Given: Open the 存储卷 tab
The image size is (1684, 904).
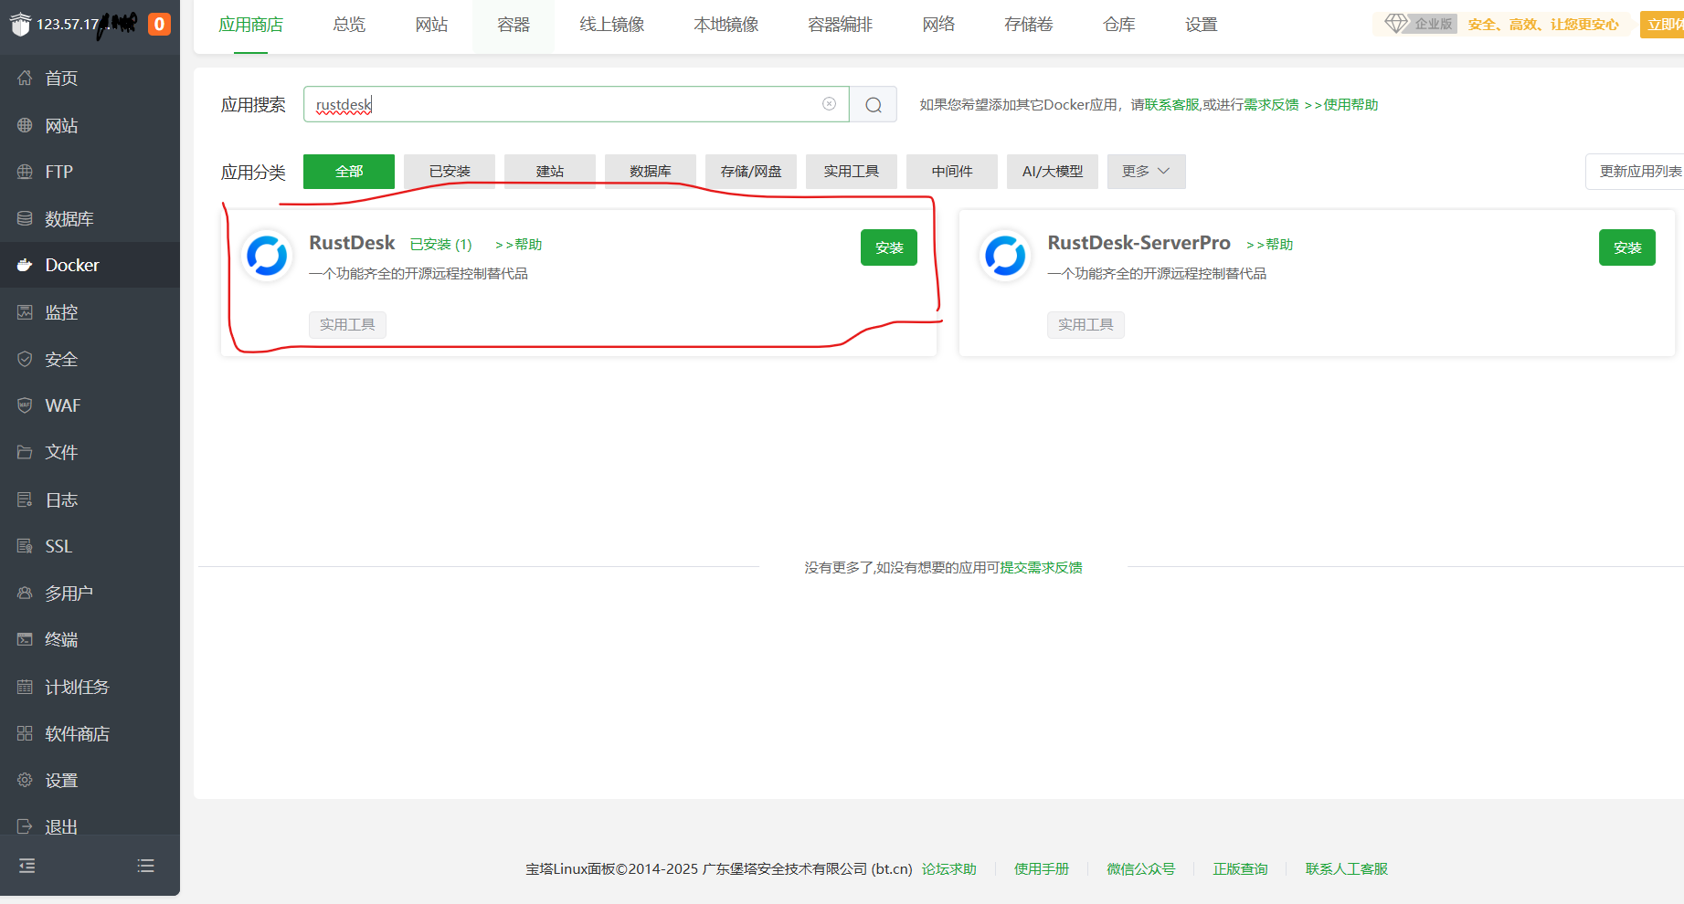Looking at the screenshot, I should click(x=1029, y=25).
